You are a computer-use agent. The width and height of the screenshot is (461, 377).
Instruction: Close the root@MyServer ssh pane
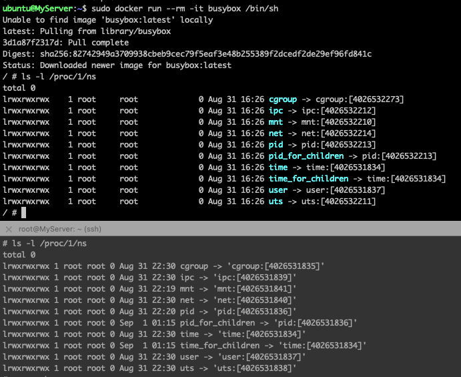tap(9, 230)
